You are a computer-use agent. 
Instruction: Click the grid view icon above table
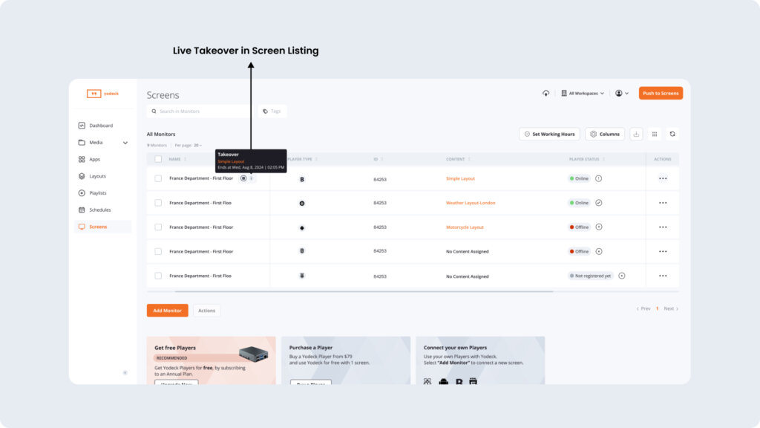click(654, 134)
